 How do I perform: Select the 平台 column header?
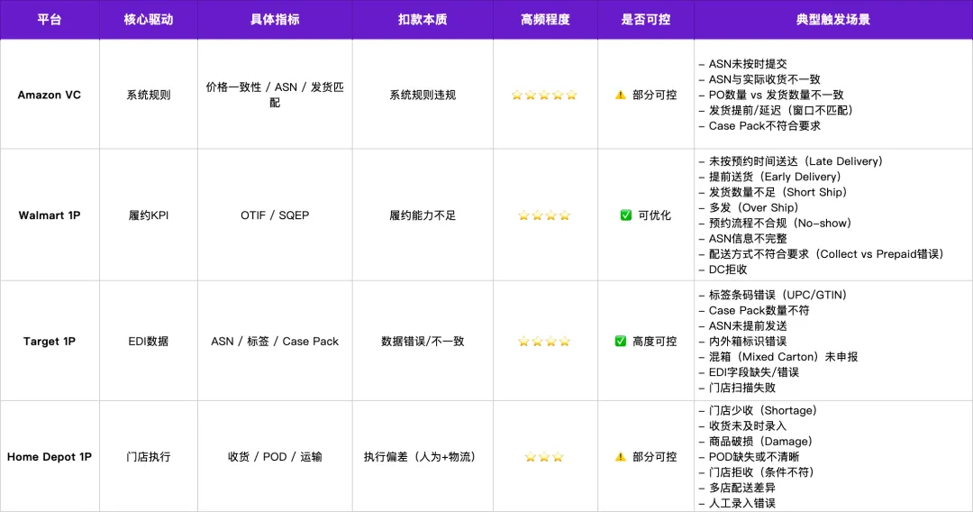50,19
